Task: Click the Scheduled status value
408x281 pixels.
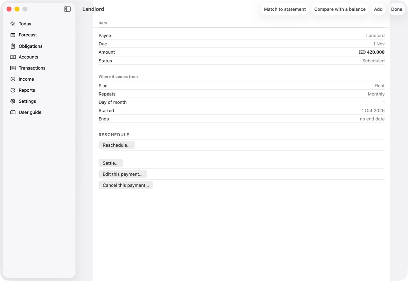Action: coord(373,61)
